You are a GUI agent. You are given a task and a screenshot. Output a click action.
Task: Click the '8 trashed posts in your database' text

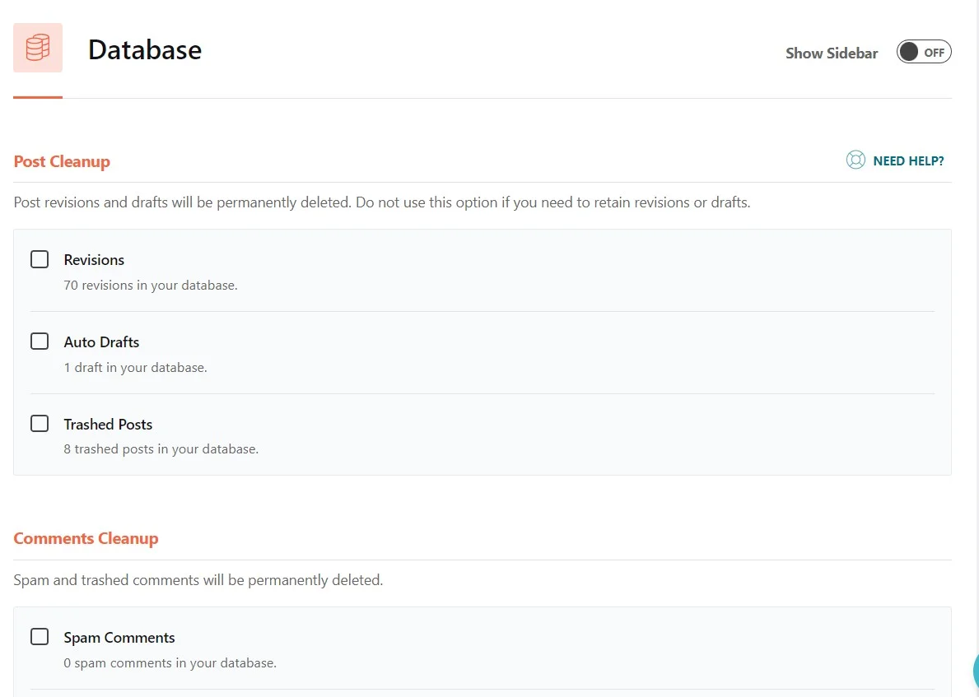[x=161, y=449]
